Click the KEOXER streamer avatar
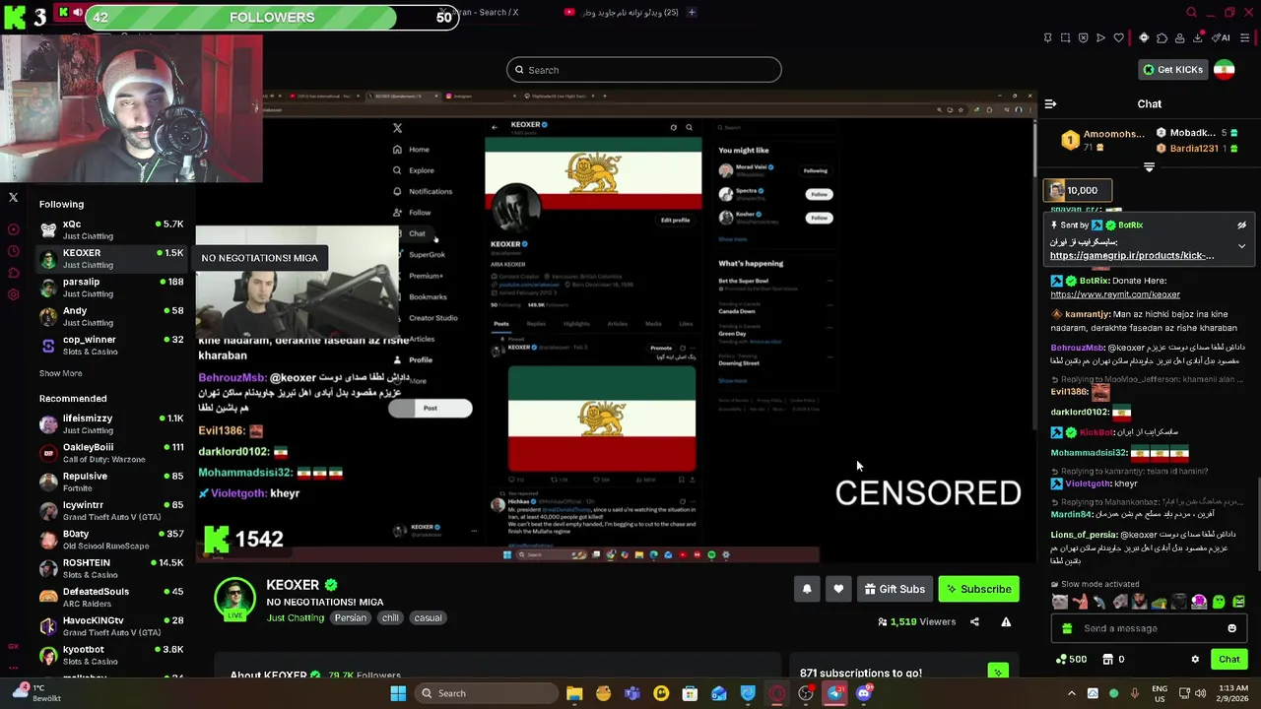Screen dimensions: 1261x709 (x=234, y=600)
